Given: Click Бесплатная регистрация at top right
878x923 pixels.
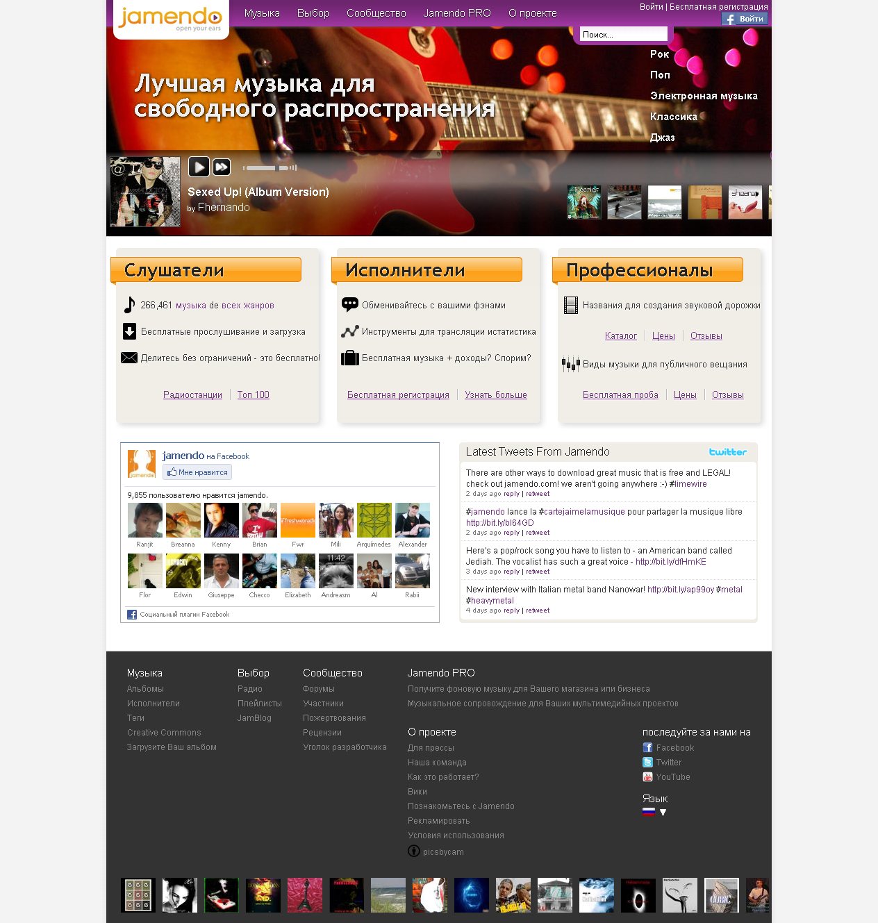Looking at the screenshot, I should point(719,6).
